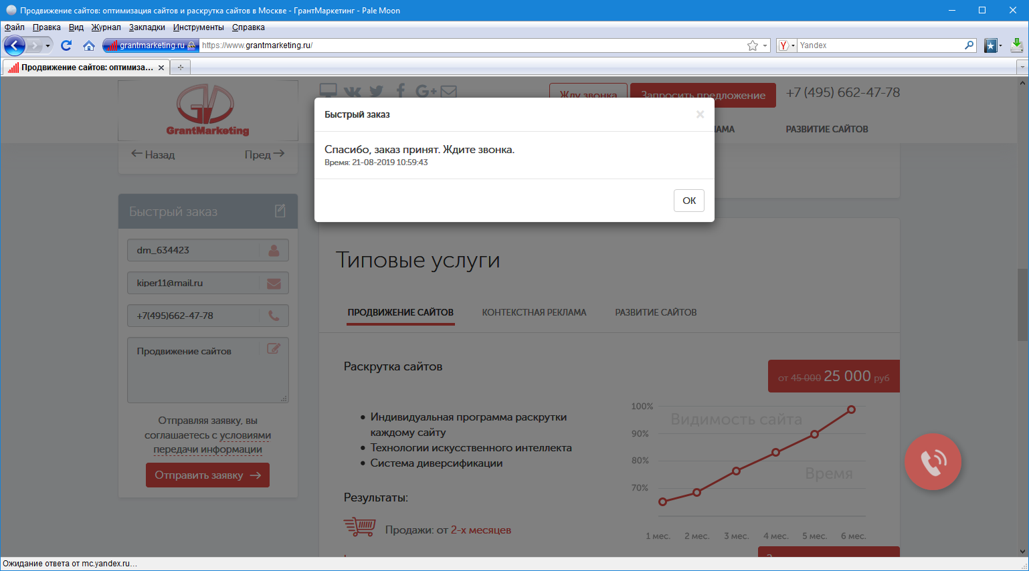Click the round red callback phone button

pyautogui.click(x=933, y=462)
